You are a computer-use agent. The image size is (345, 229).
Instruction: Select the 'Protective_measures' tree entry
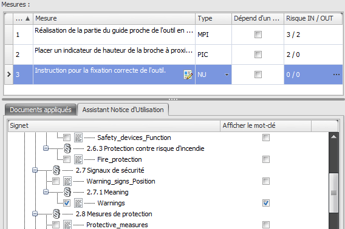[117, 225]
